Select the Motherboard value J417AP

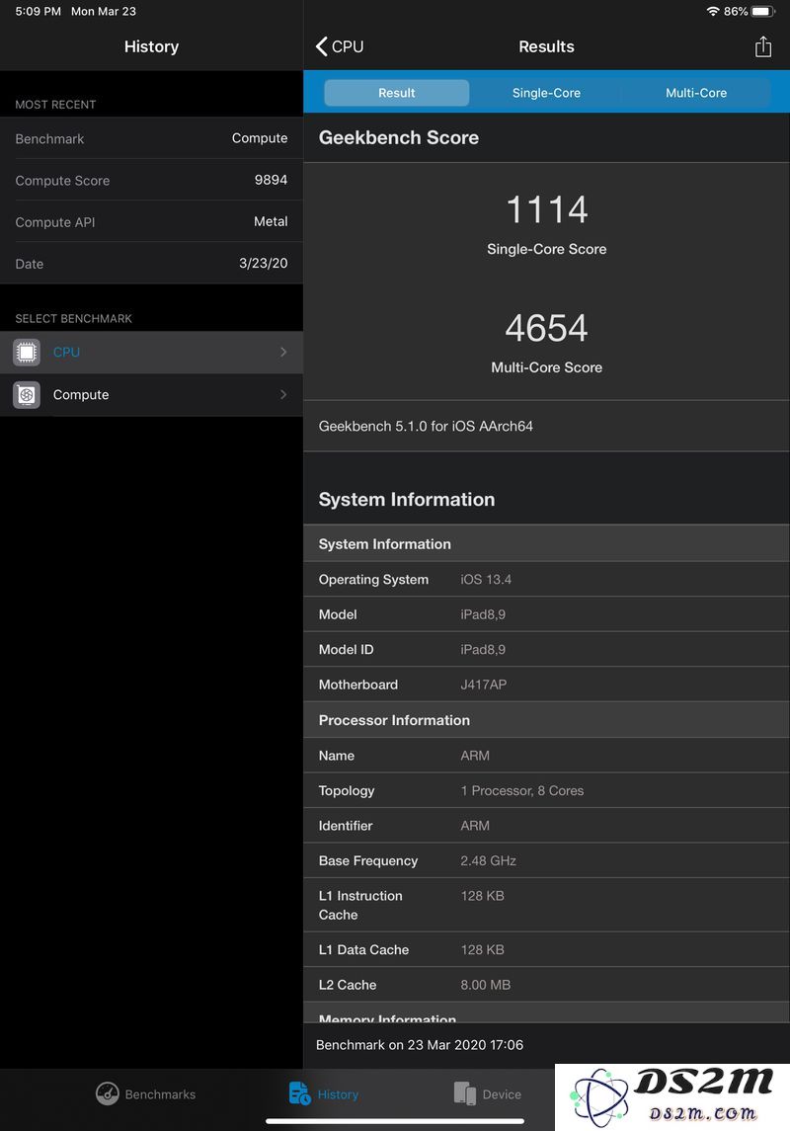pyautogui.click(x=484, y=685)
